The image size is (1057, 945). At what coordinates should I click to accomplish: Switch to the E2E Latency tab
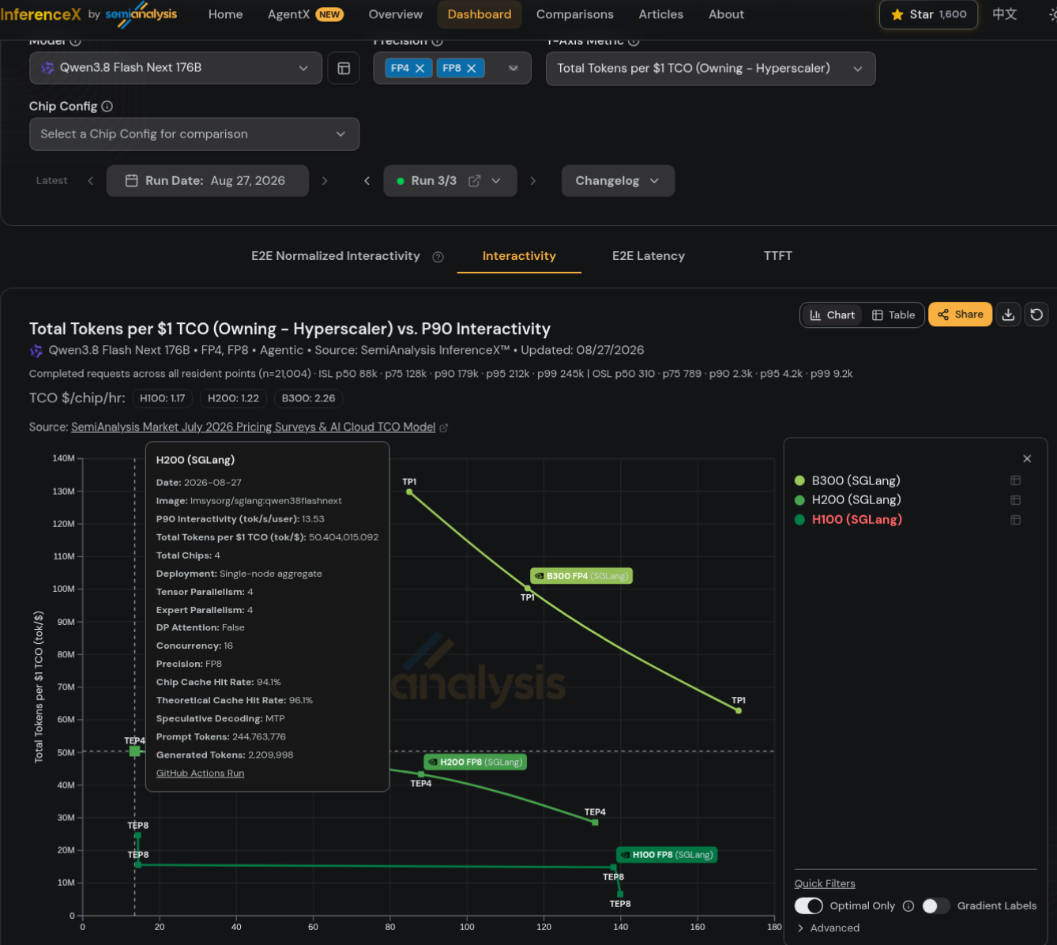pyautogui.click(x=649, y=256)
